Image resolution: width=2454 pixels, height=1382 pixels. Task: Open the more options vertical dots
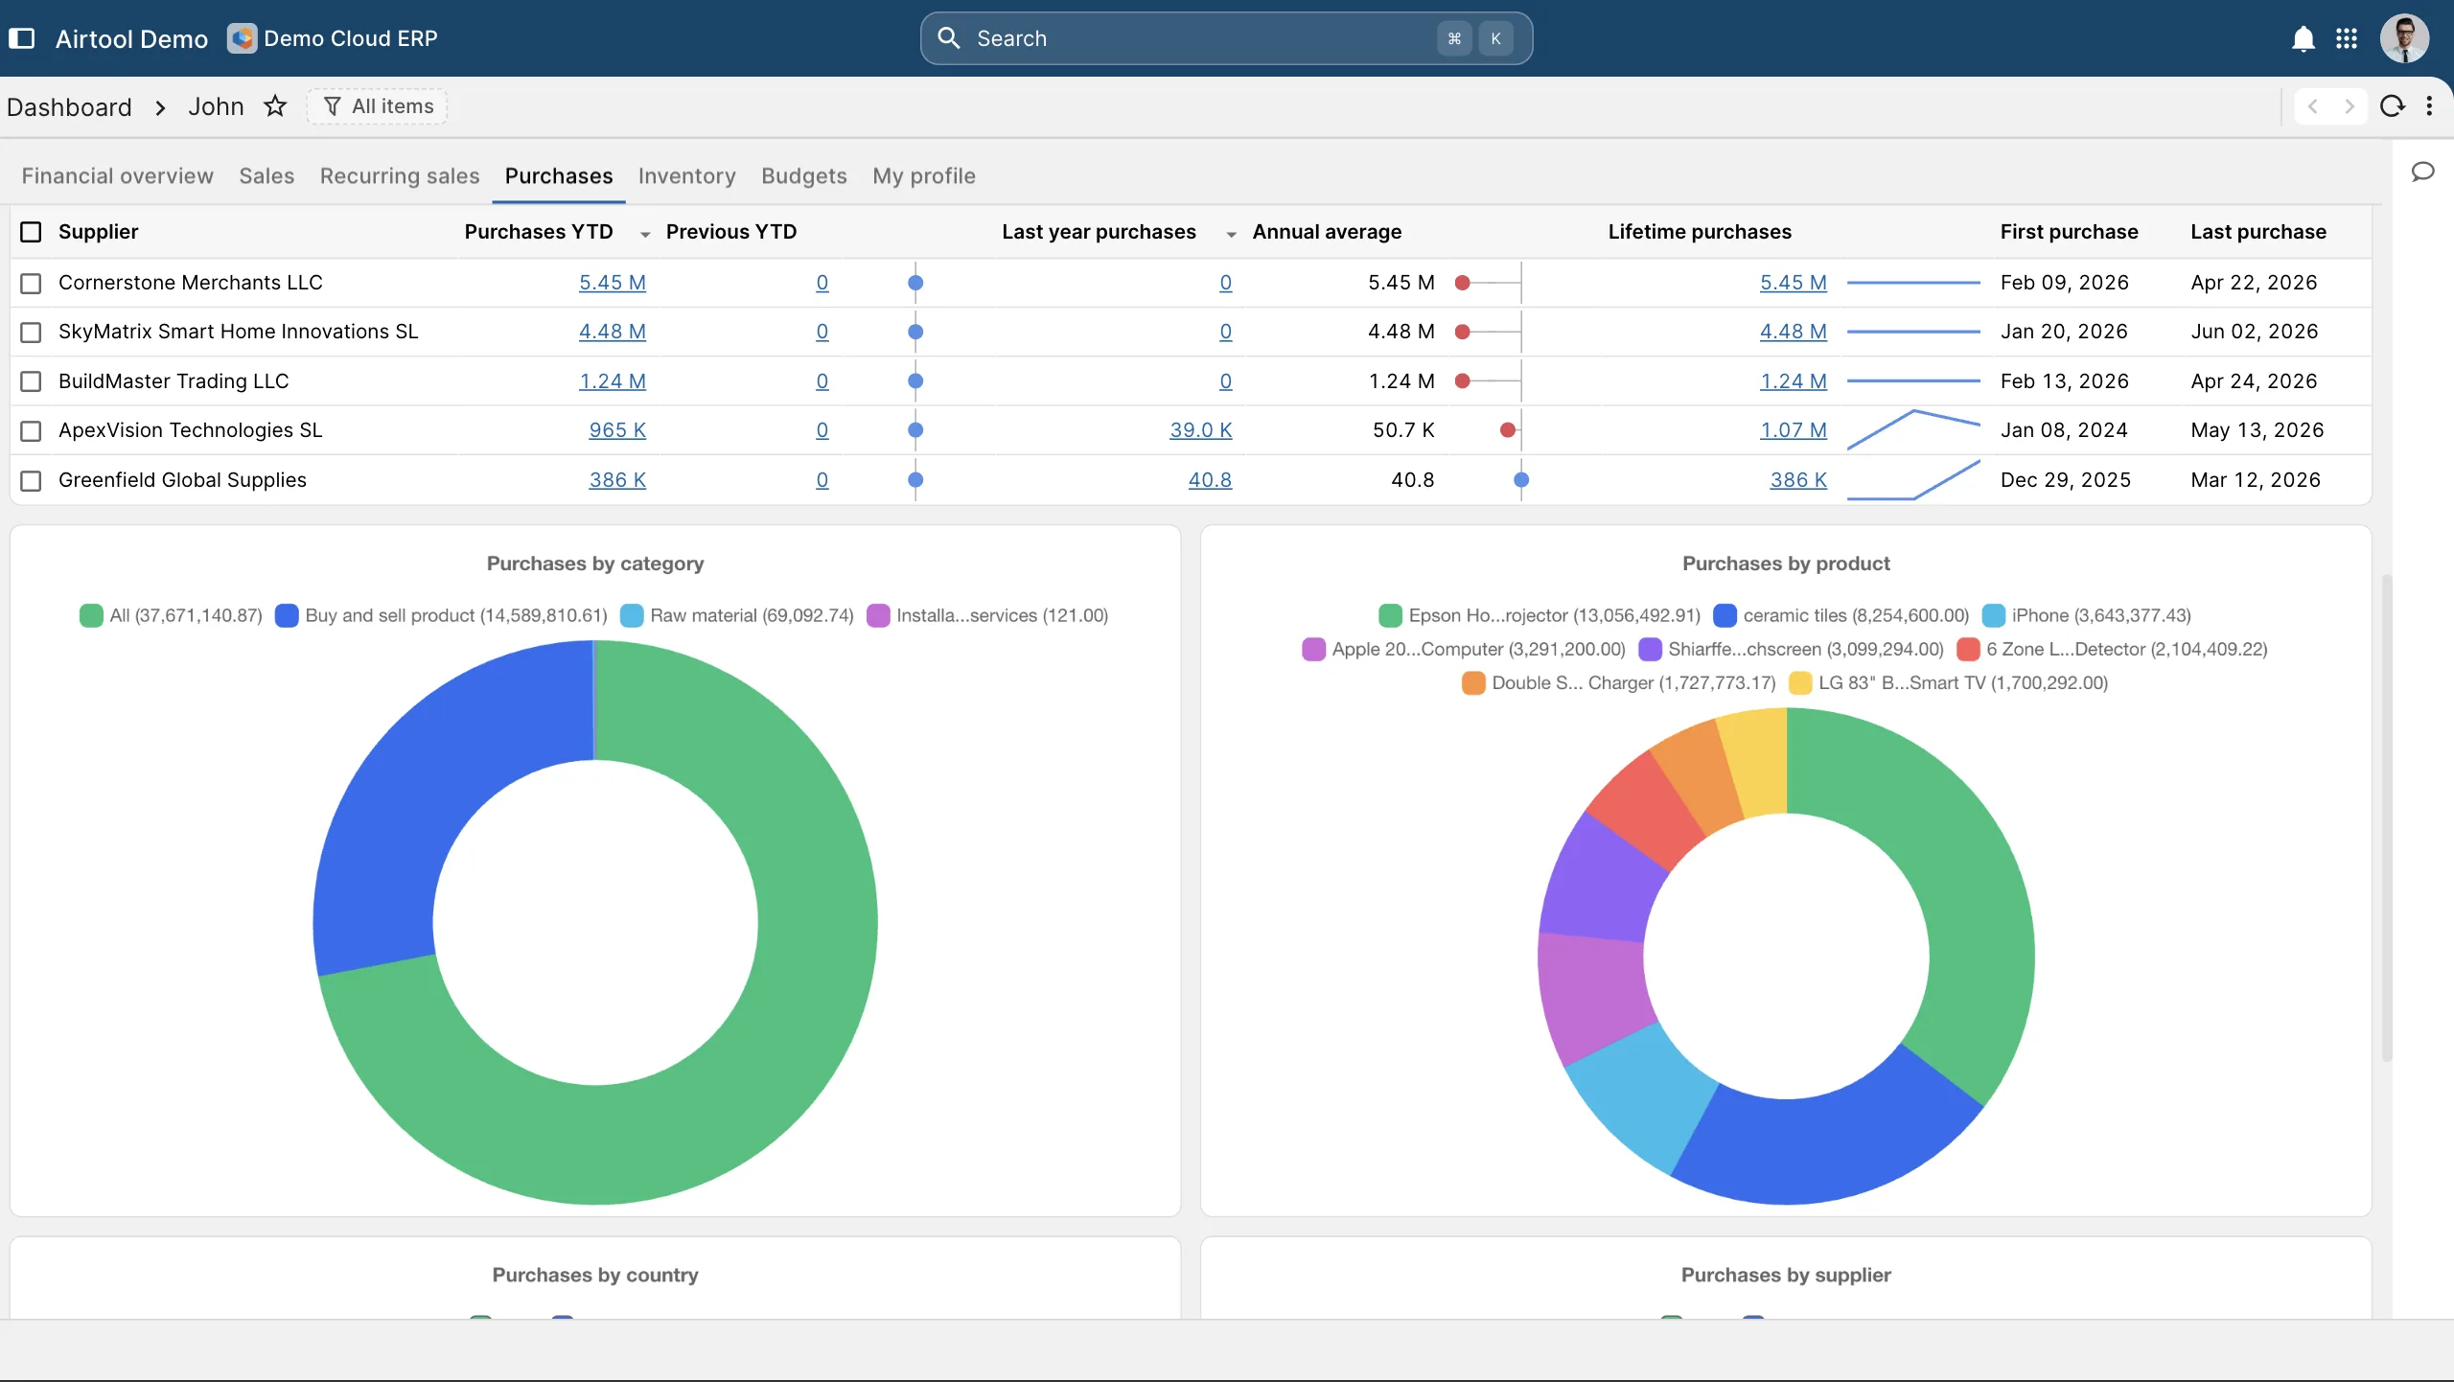pos(2429,106)
